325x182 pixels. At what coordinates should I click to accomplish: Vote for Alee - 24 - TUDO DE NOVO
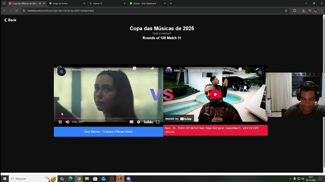[x=215, y=130]
